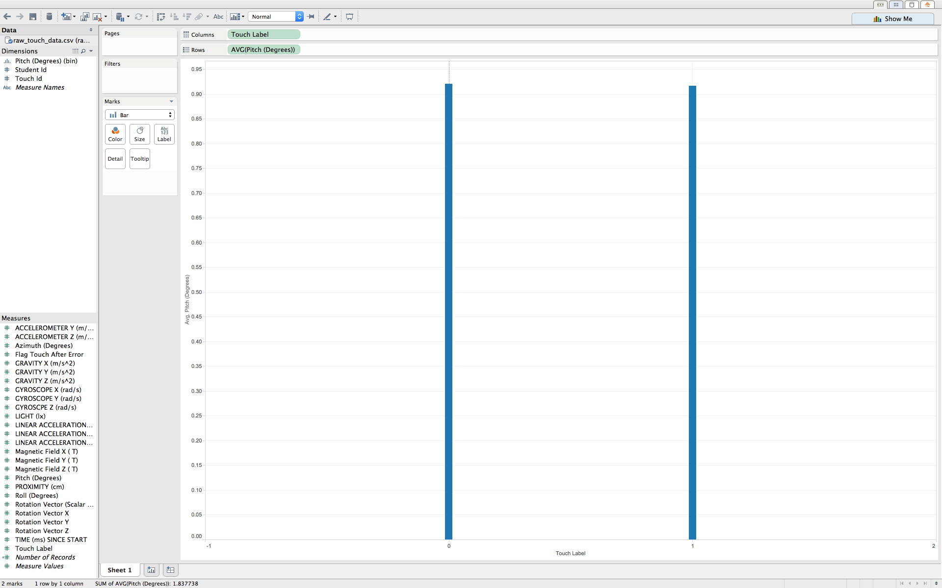This screenshot has height=588, width=942.
Task: Switch to the Sheet 1 tab
Action: coord(119,570)
